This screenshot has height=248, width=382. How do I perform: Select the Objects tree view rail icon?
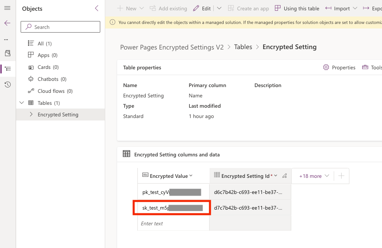(7, 68)
